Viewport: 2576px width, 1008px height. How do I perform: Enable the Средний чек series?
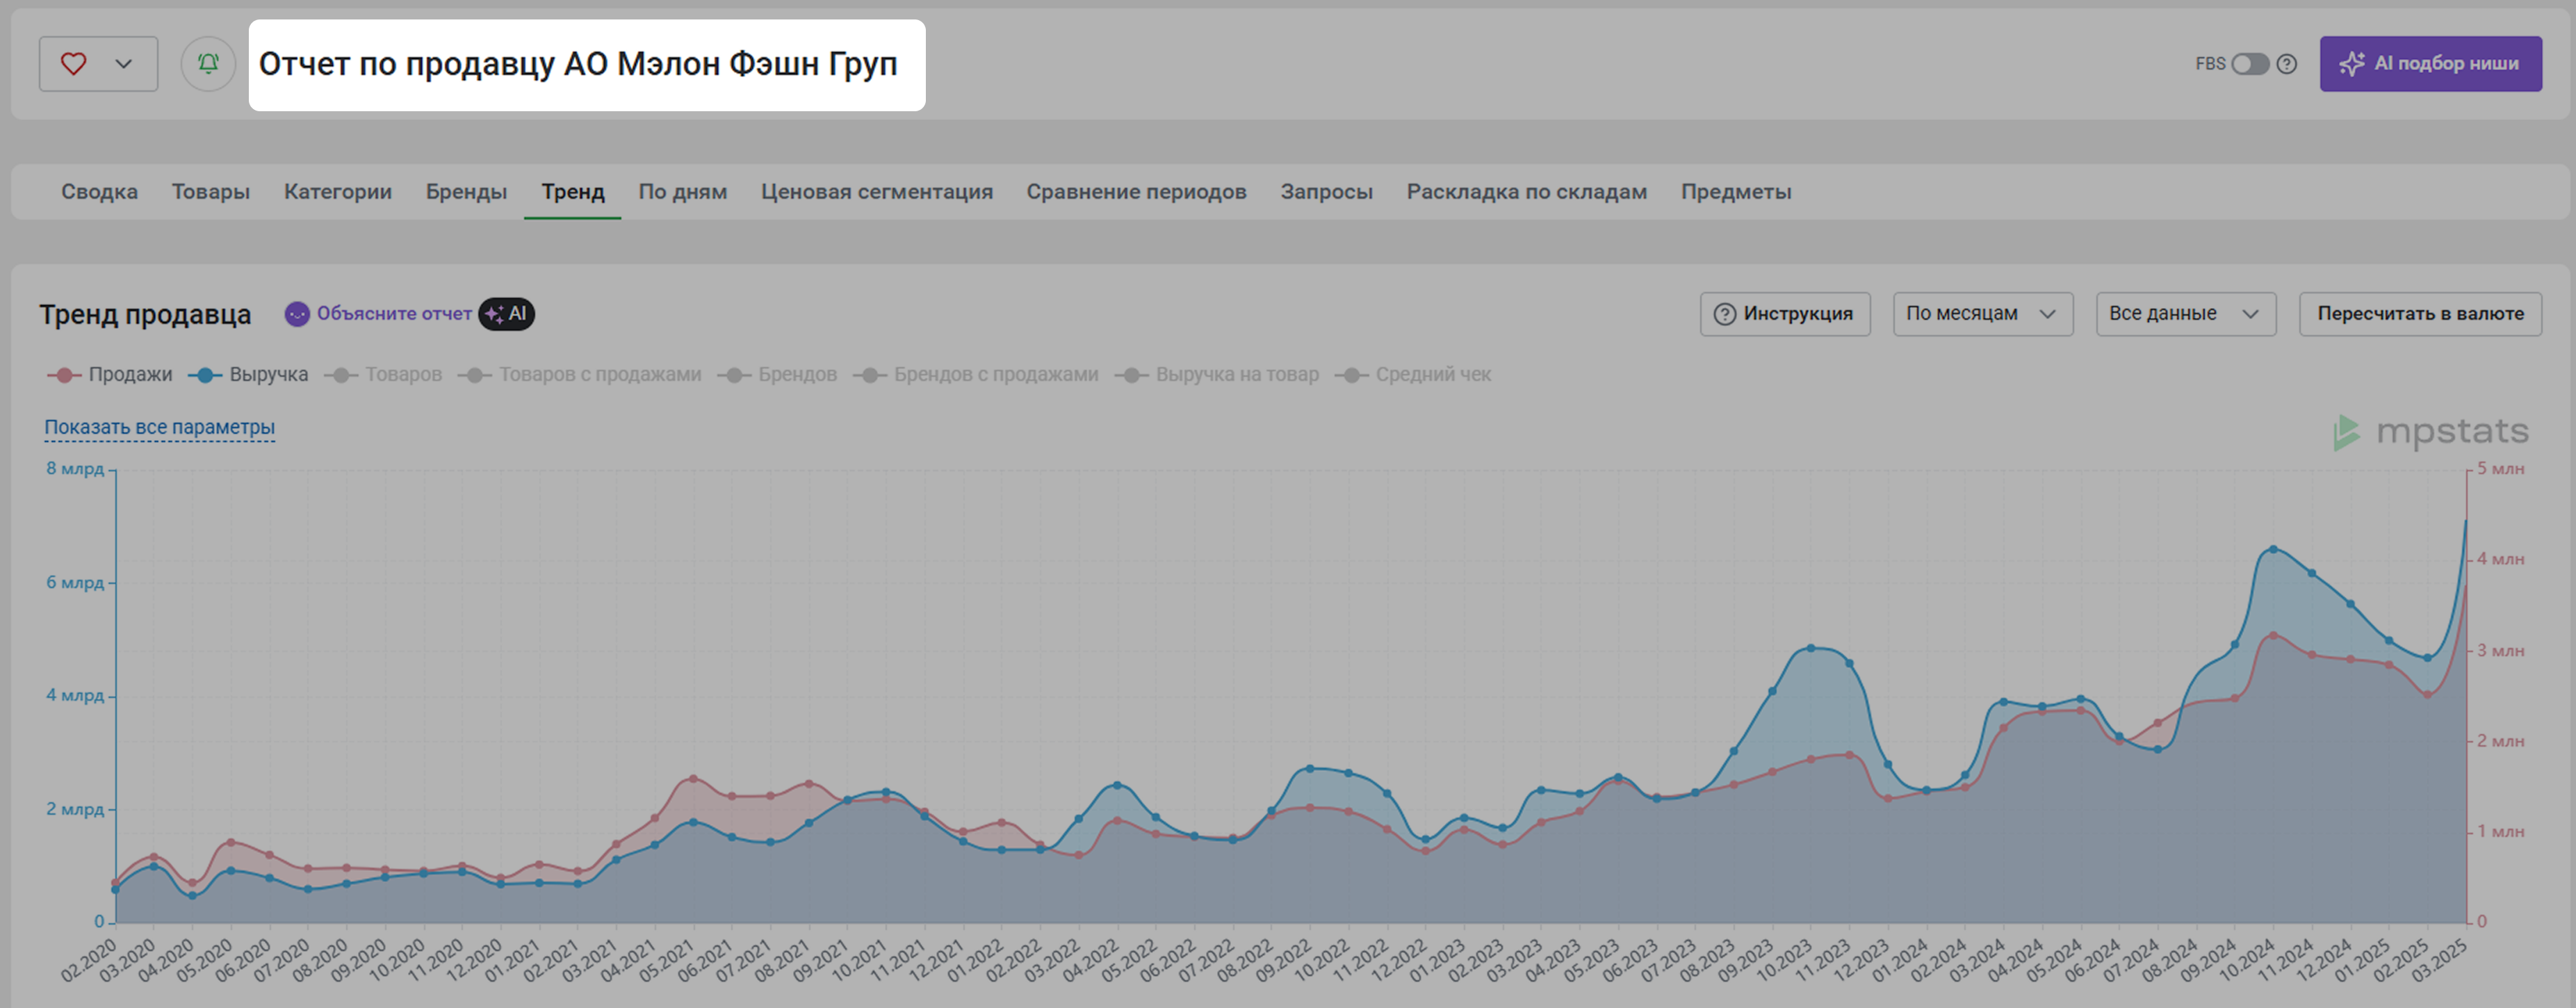[1413, 374]
